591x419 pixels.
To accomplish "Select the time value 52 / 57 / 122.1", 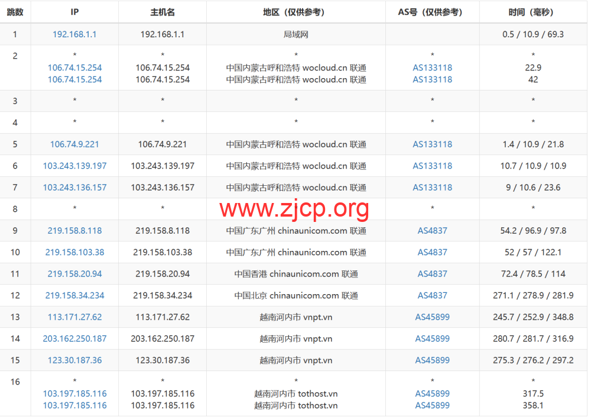I will pos(533,252).
